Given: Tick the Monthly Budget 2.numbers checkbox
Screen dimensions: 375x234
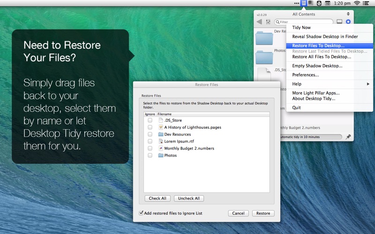Looking at the screenshot, I should coord(150,148).
